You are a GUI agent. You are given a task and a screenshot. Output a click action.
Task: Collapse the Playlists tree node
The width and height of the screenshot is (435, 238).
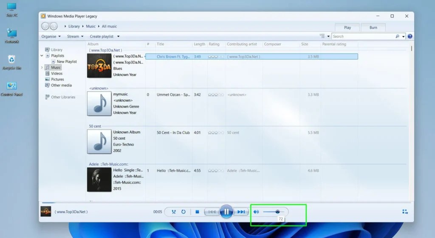point(42,55)
